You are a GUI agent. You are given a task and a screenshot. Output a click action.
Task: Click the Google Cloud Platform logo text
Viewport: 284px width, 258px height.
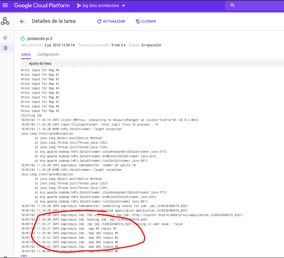click(x=42, y=6)
